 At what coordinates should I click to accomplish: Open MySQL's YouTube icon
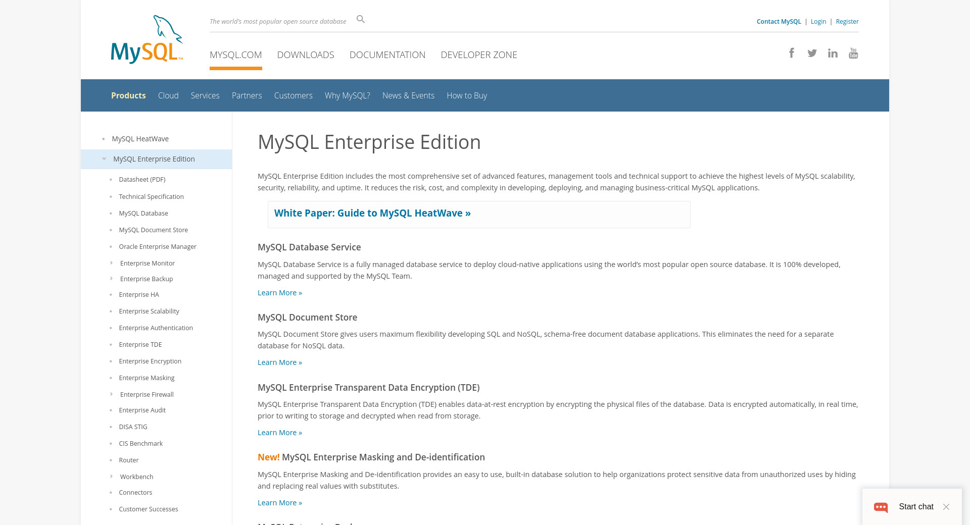tap(853, 53)
